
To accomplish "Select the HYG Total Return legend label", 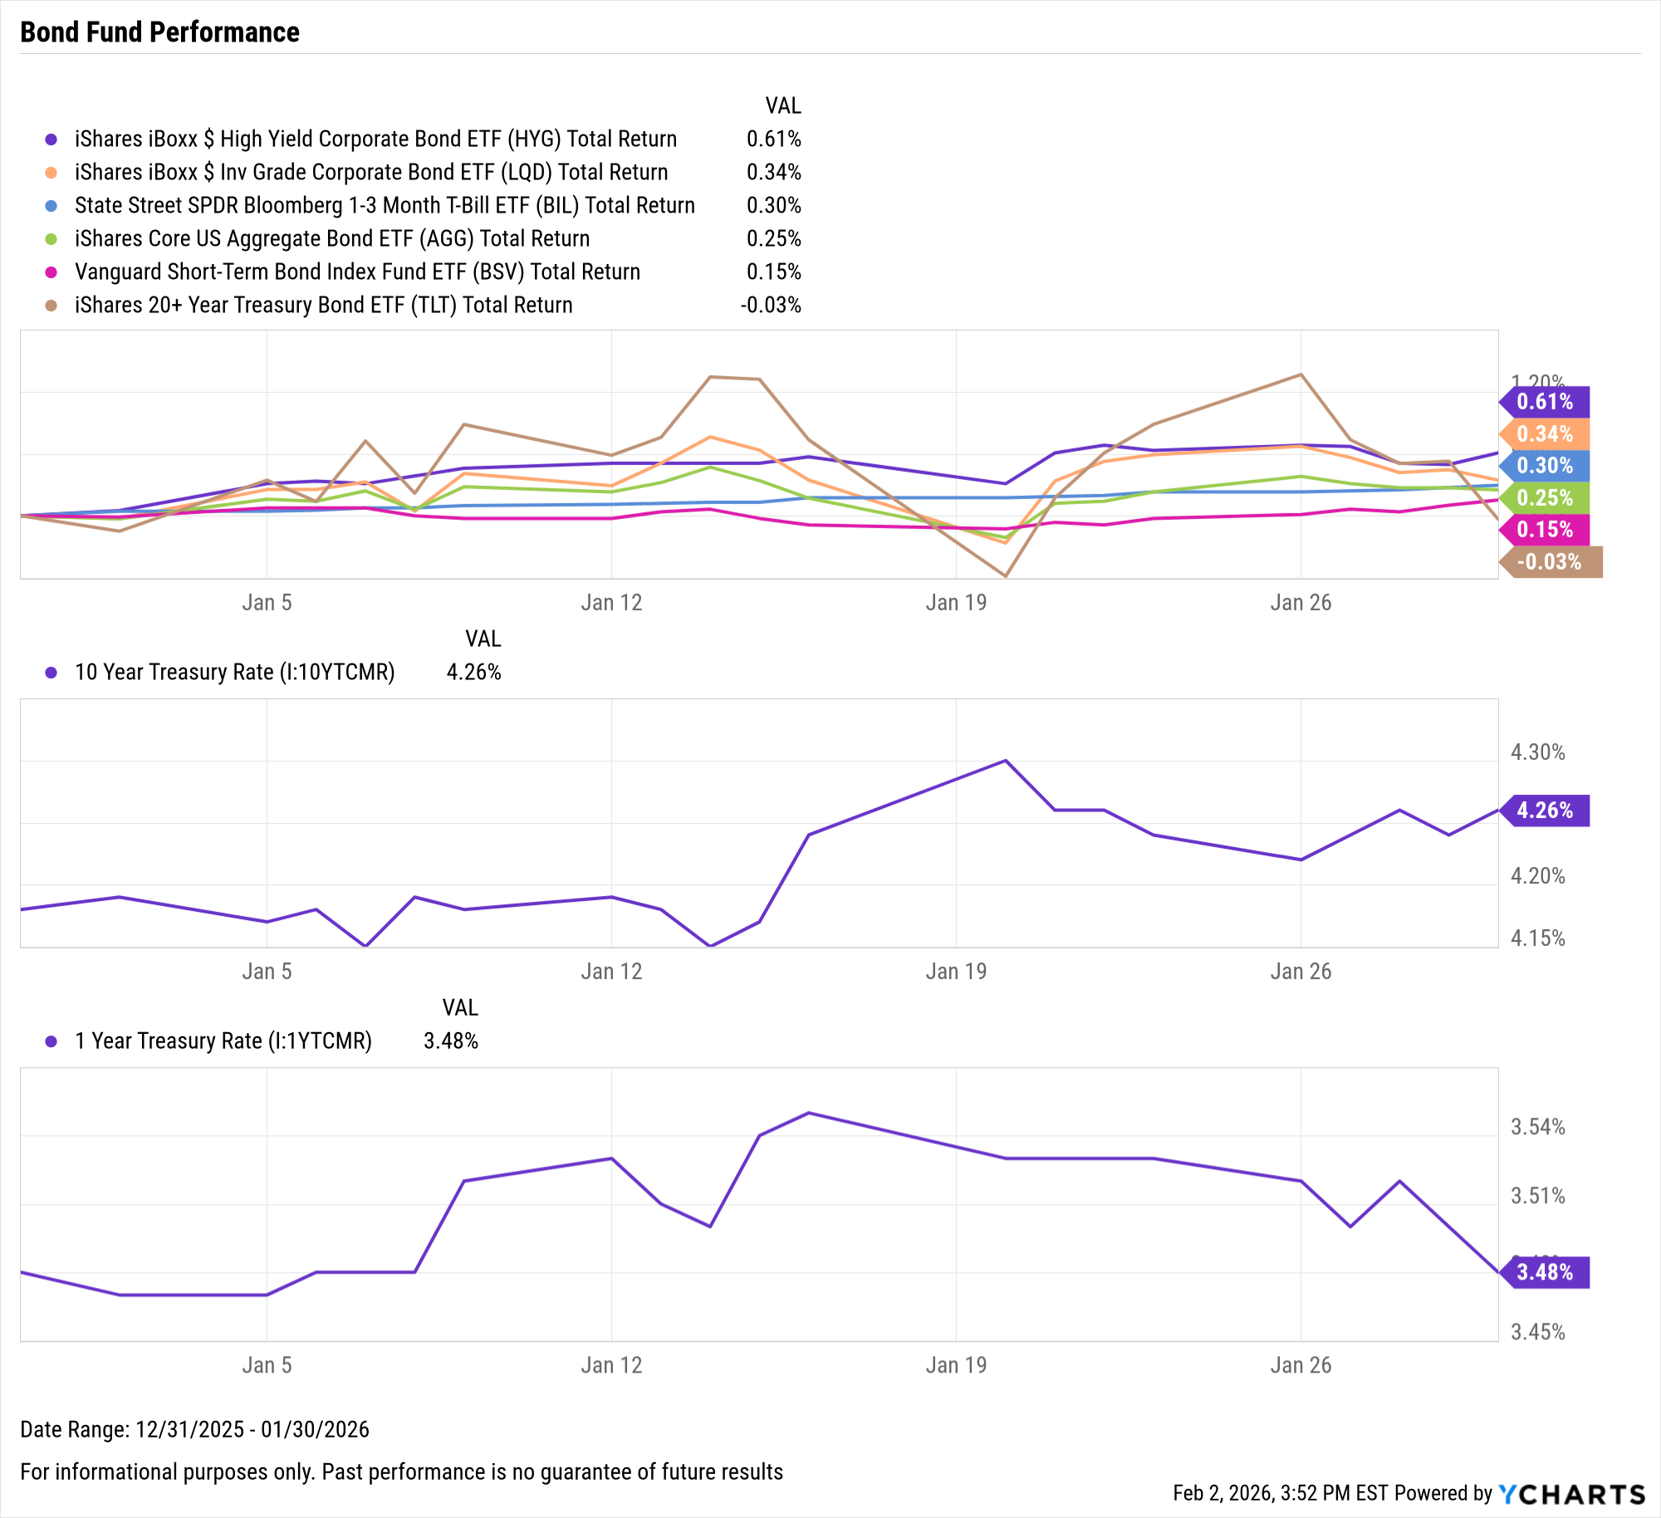I will [x=375, y=140].
